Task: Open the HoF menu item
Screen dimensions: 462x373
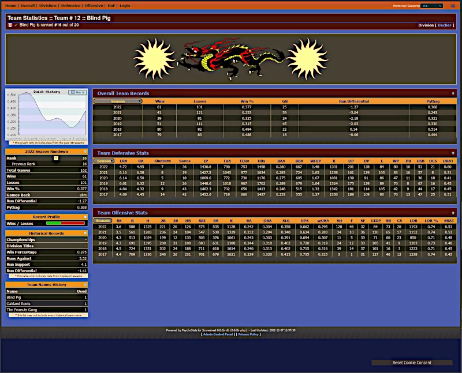Action: pyautogui.click(x=111, y=6)
